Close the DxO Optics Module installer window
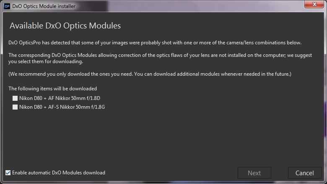 pos(314,4)
